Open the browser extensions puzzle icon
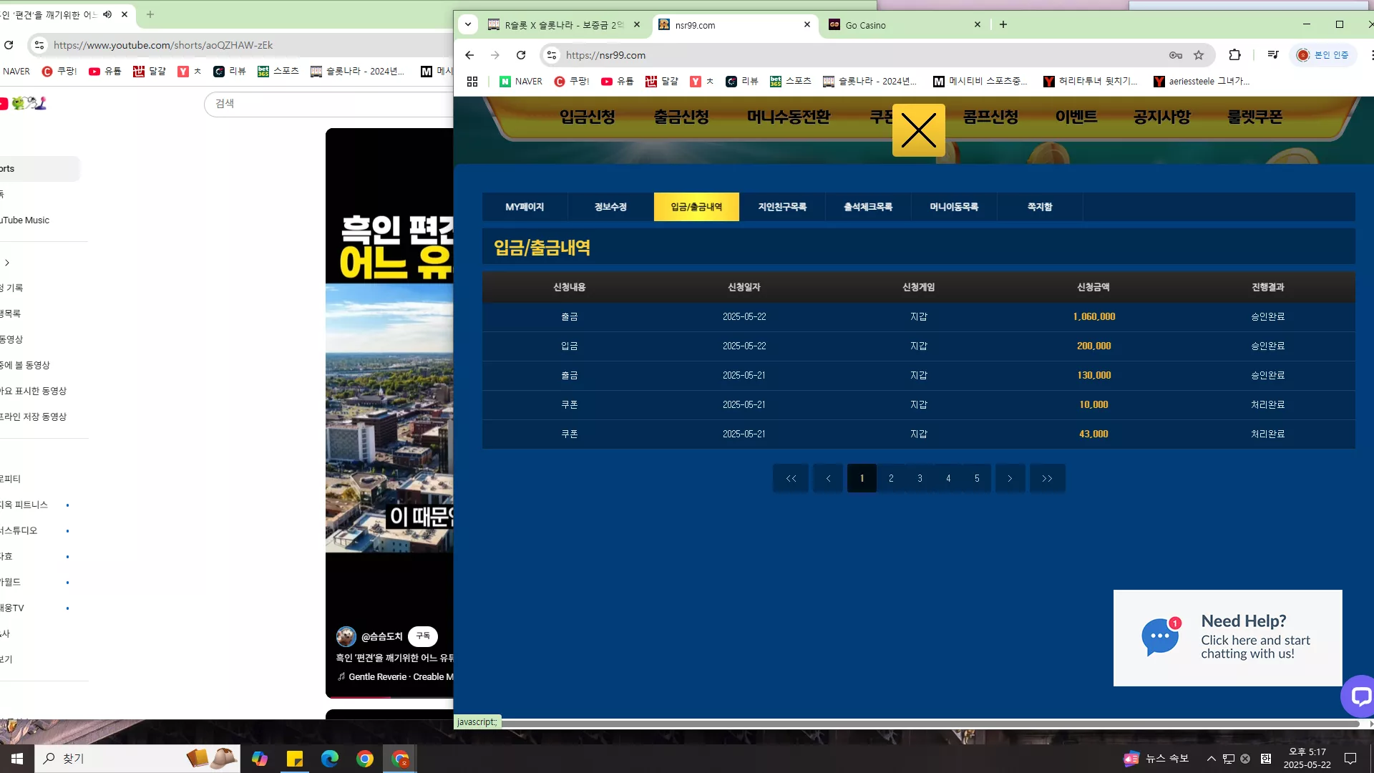Viewport: 1374px width, 773px height. pos(1234,55)
